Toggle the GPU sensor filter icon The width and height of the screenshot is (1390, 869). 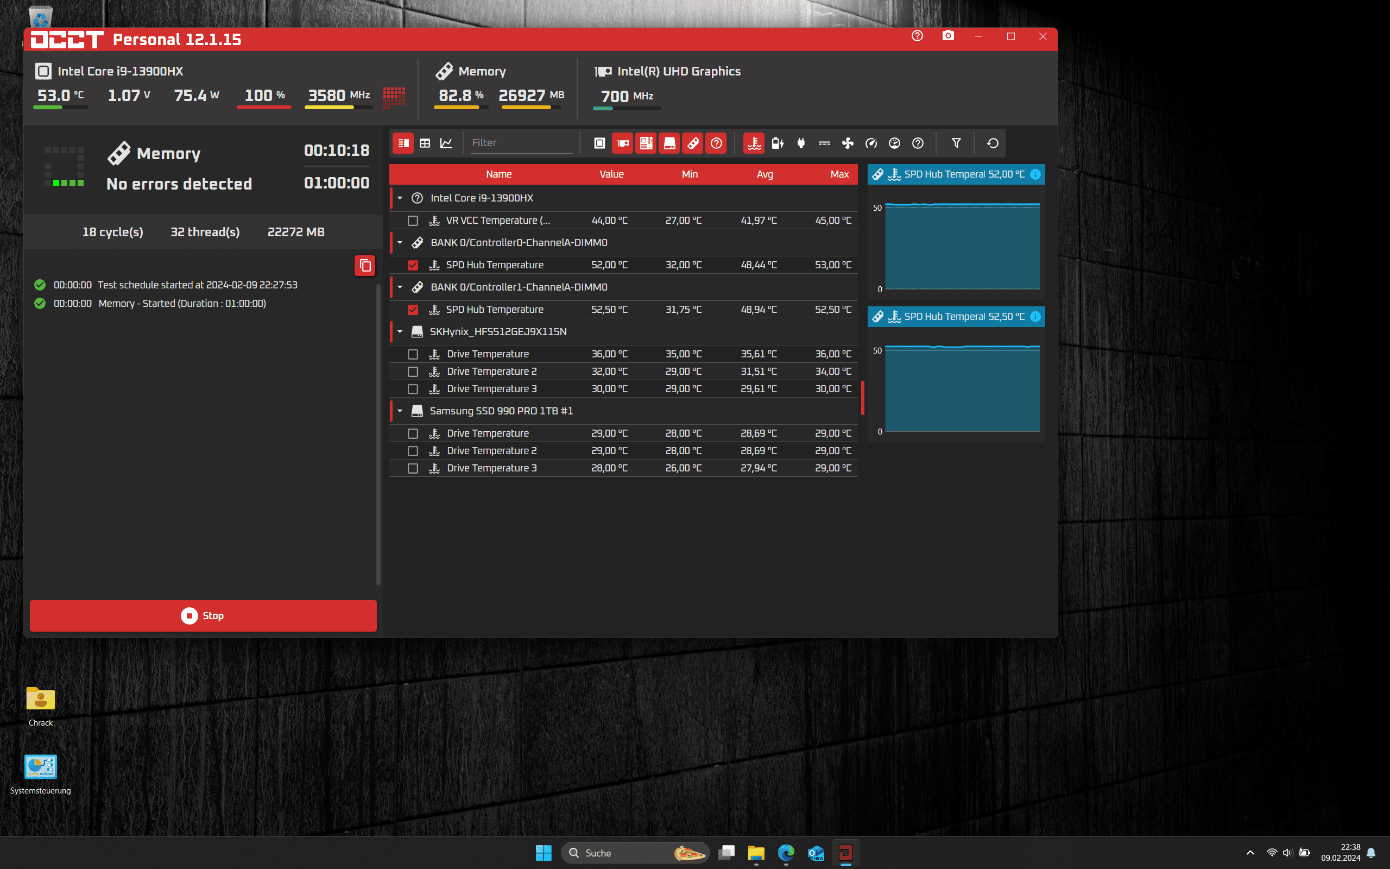[x=623, y=143]
